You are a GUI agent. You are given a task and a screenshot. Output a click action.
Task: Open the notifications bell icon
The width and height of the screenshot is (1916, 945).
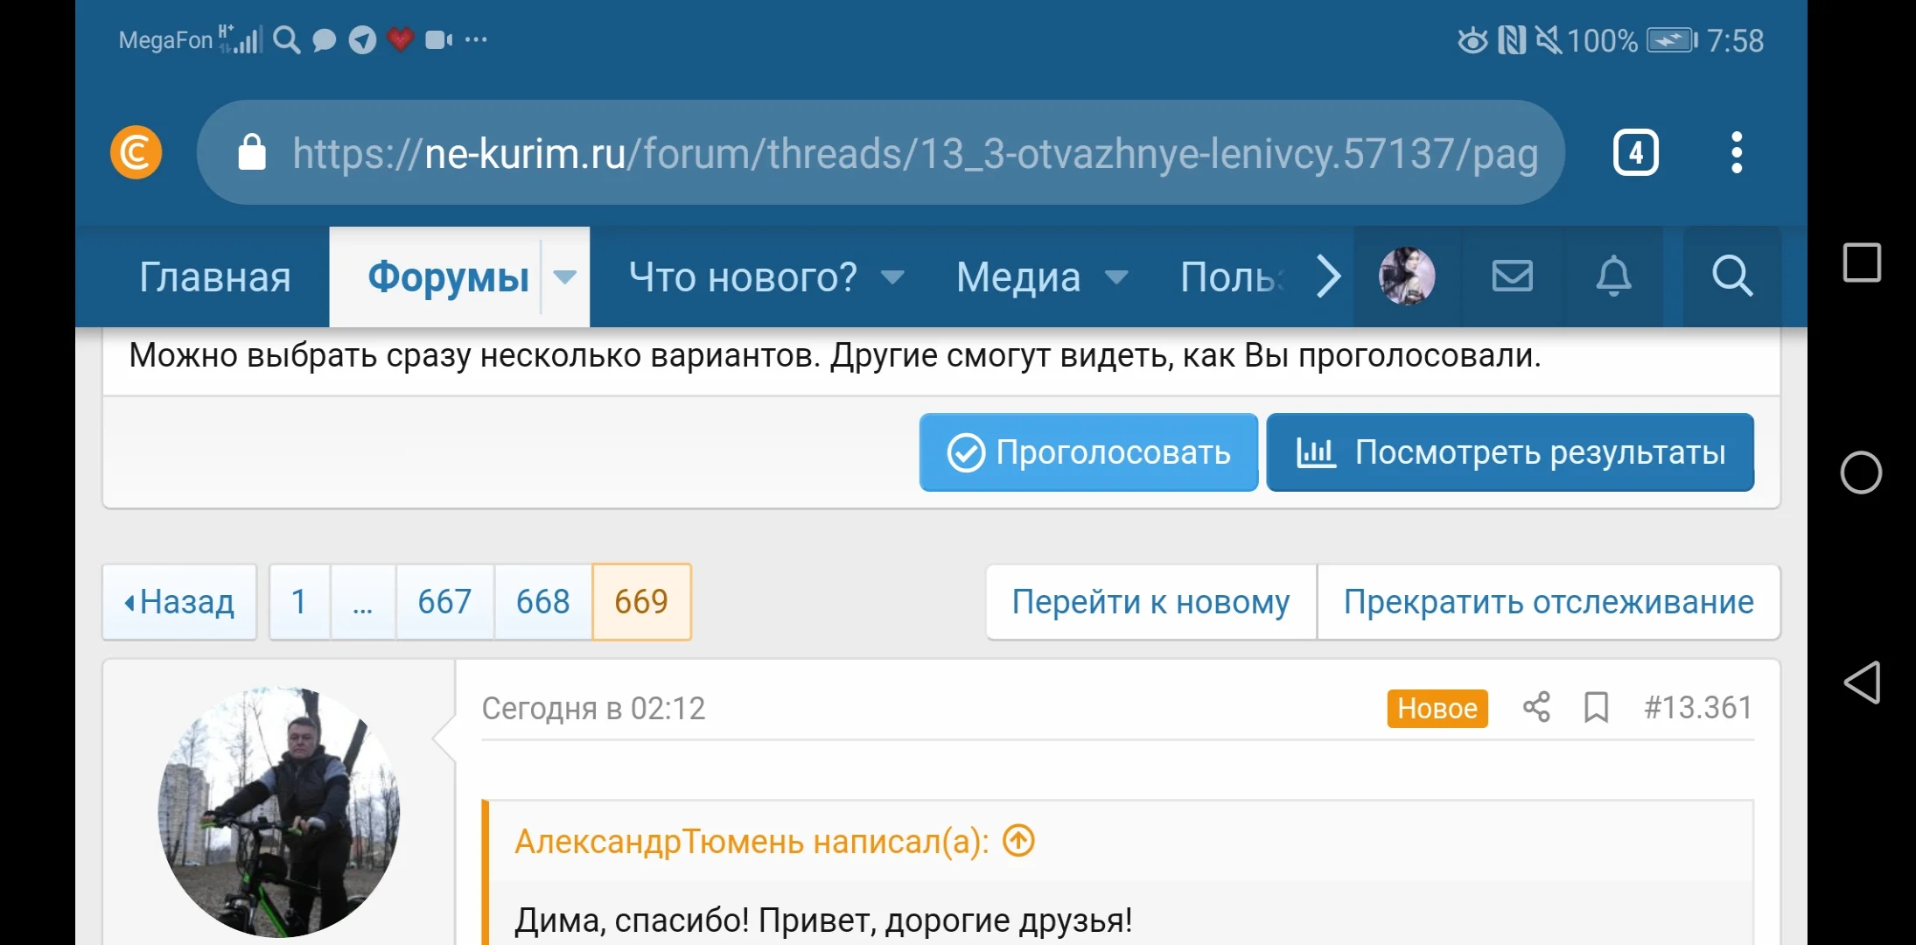(x=1614, y=276)
